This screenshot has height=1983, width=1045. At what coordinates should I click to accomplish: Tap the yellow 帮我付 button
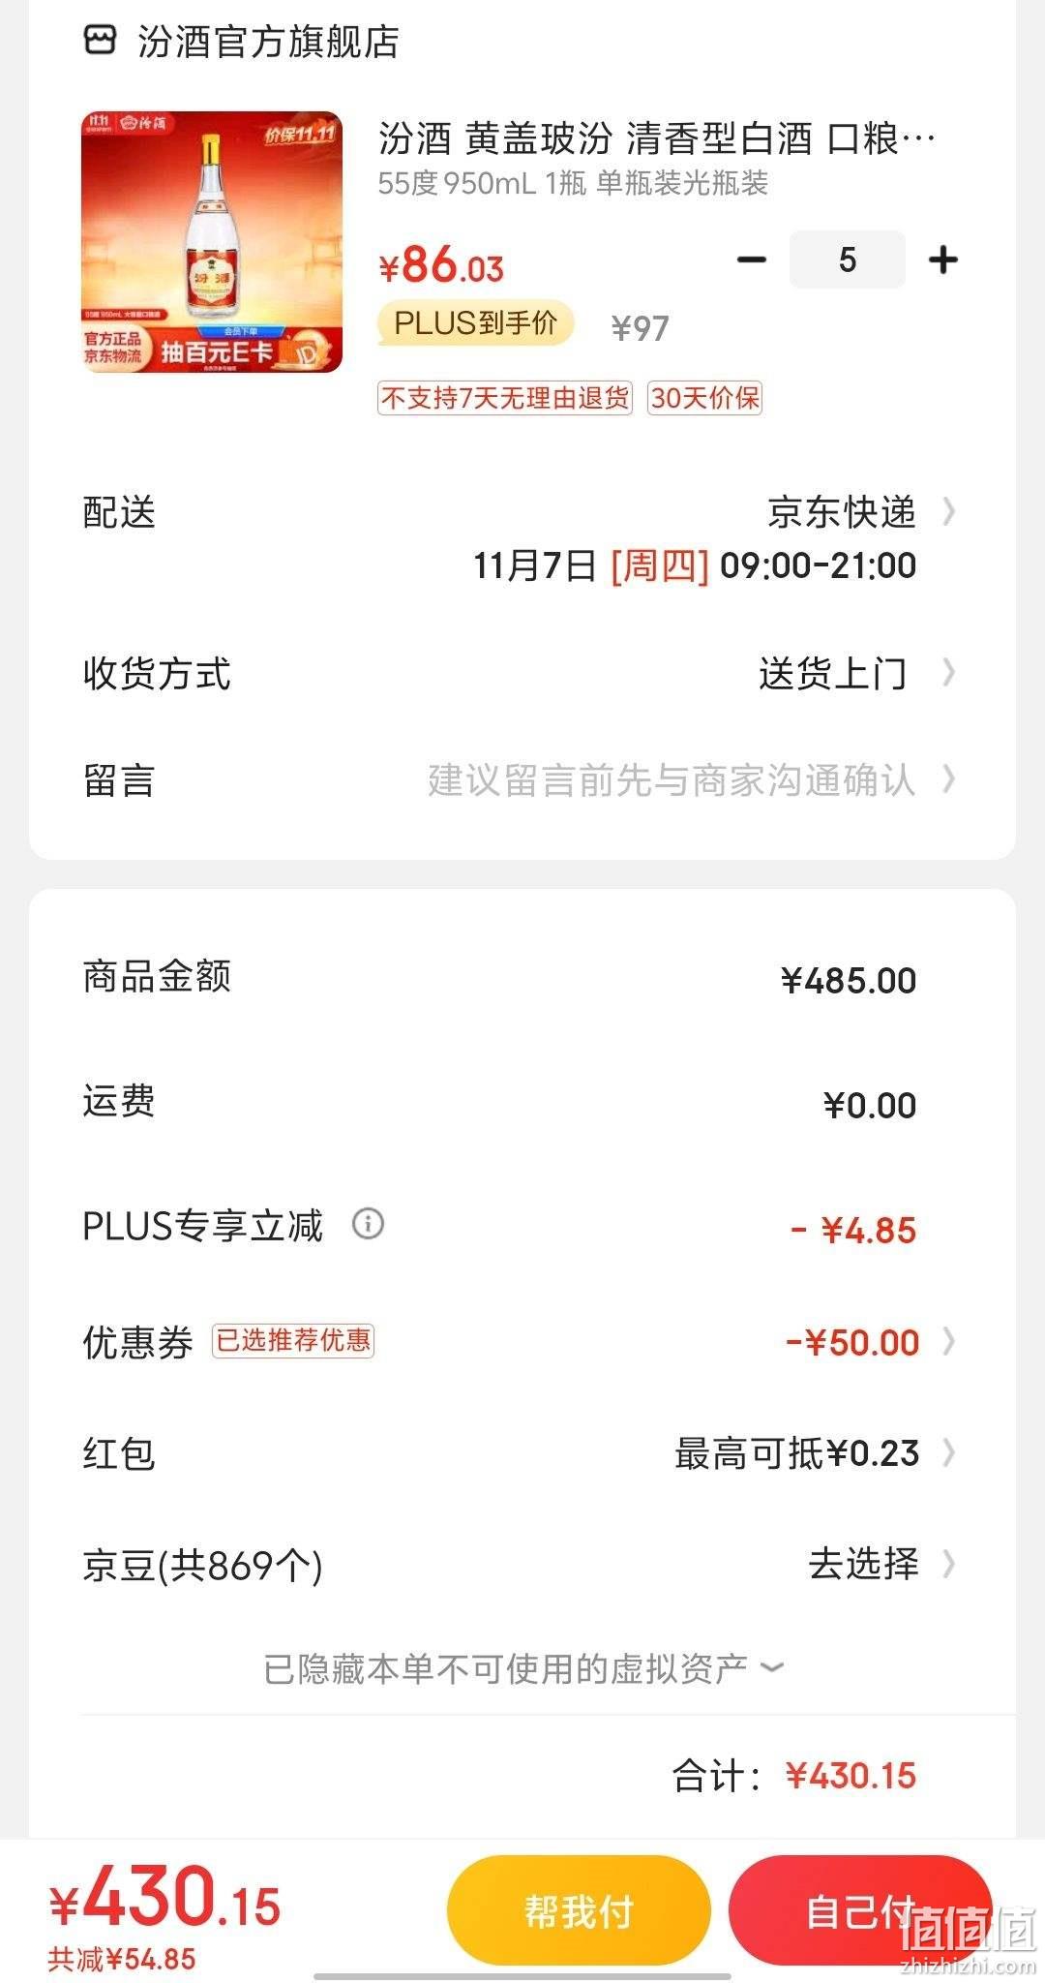pos(579,1910)
